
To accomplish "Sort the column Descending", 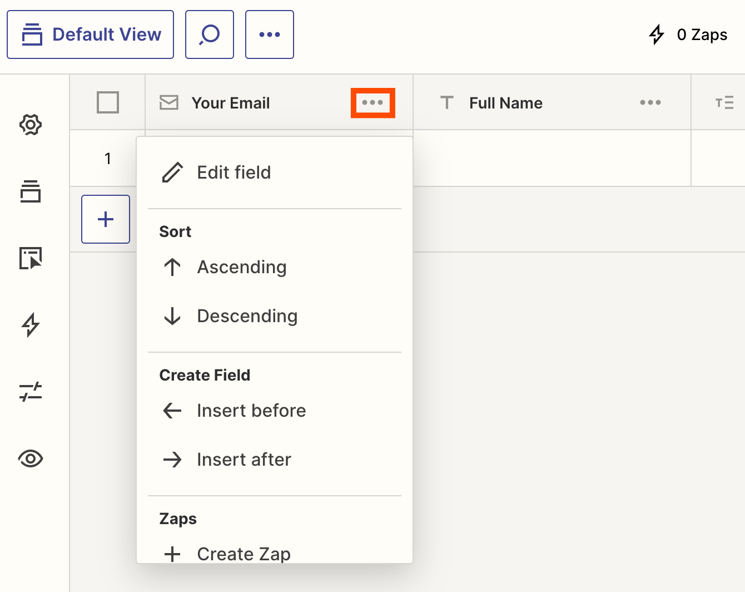I will pyautogui.click(x=247, y=316).
